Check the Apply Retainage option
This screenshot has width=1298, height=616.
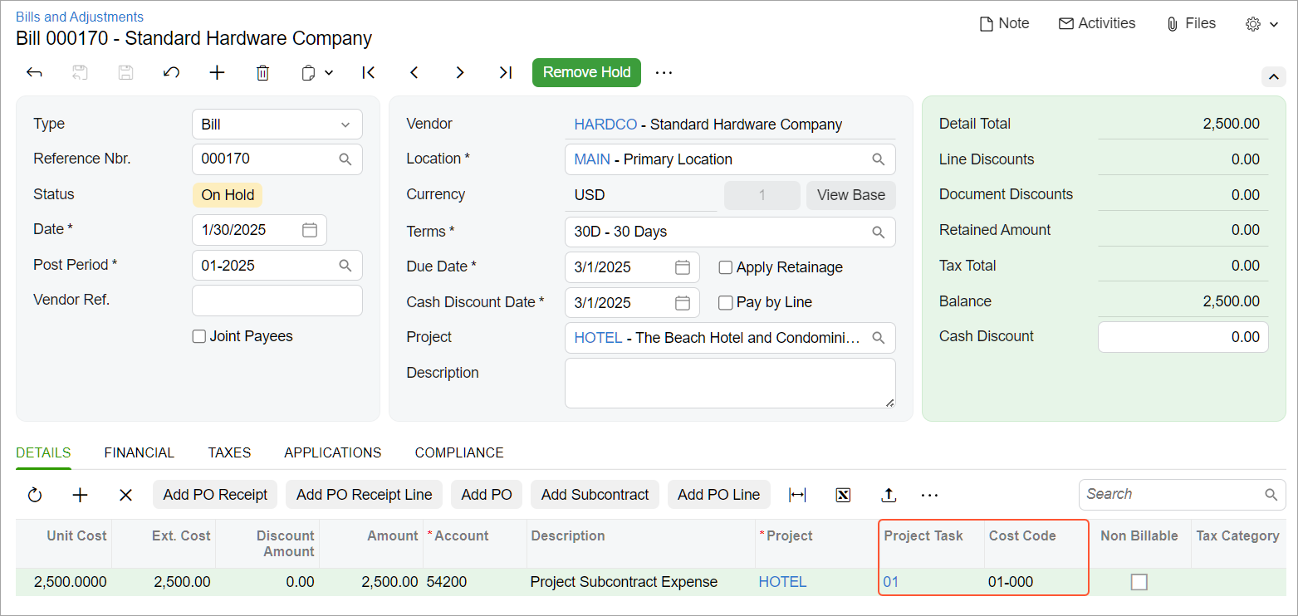point(726,267)
